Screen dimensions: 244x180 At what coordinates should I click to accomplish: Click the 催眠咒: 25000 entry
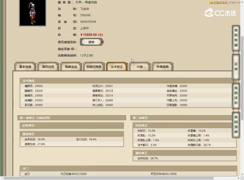tap(33, 86)
